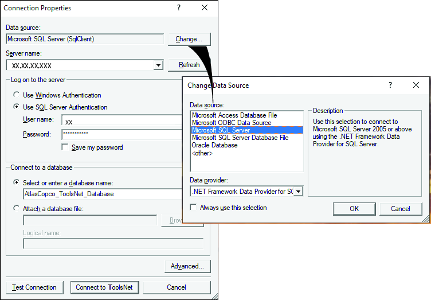Click the Test Connection button
Image resolution: width=431 pixels, height=300 pixels.
[34, 287]
